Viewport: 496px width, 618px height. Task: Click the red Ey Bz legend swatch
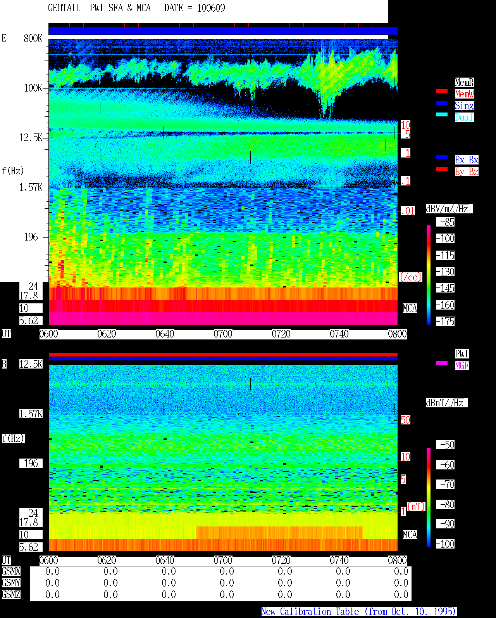tap(442, 169)
